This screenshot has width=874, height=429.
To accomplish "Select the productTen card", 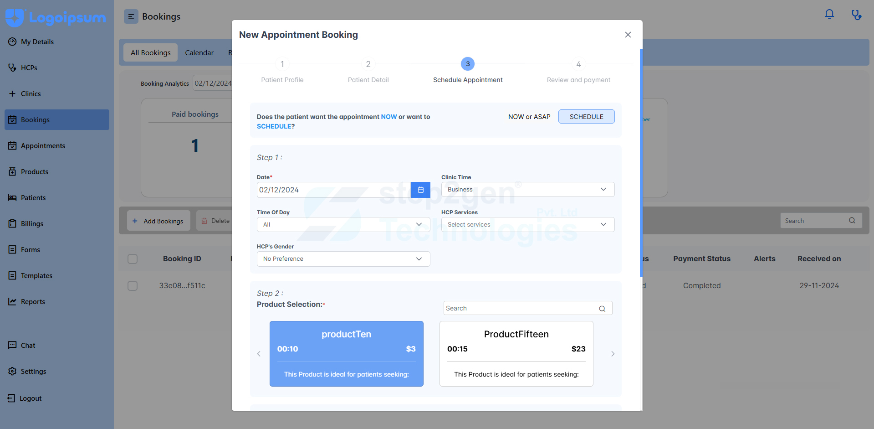I will click(x=347, y=354).
